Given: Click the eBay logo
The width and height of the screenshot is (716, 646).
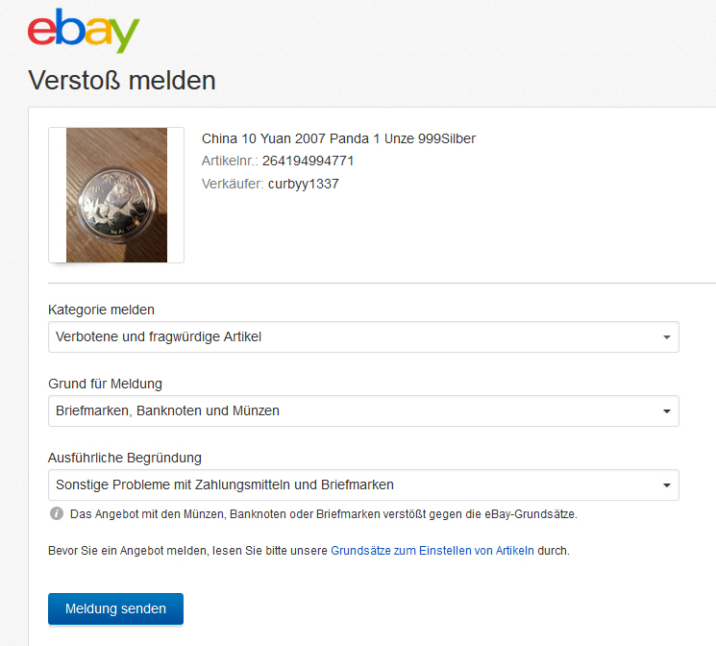Looking at the screenshot, I should [84, 32].
